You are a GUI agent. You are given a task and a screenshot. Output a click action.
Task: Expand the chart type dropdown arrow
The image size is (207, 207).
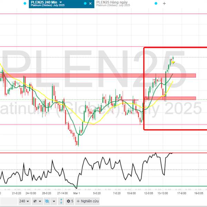[x=40, y=201]
